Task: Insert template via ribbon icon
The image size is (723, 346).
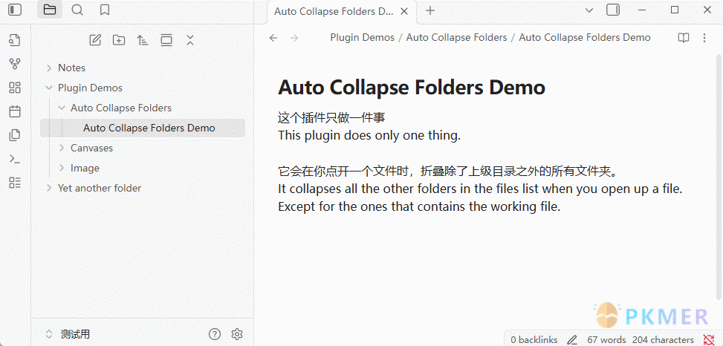Action: tap(15, 135)
